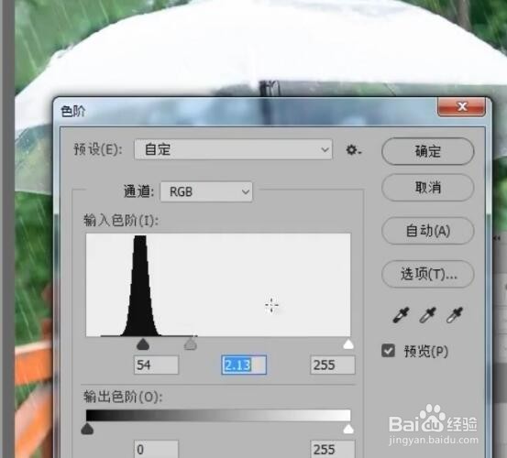Viewport: 507px width, 458px height.
Task: Toggle the 预览(P) preview checkbox
Action: tap(388, 351)
